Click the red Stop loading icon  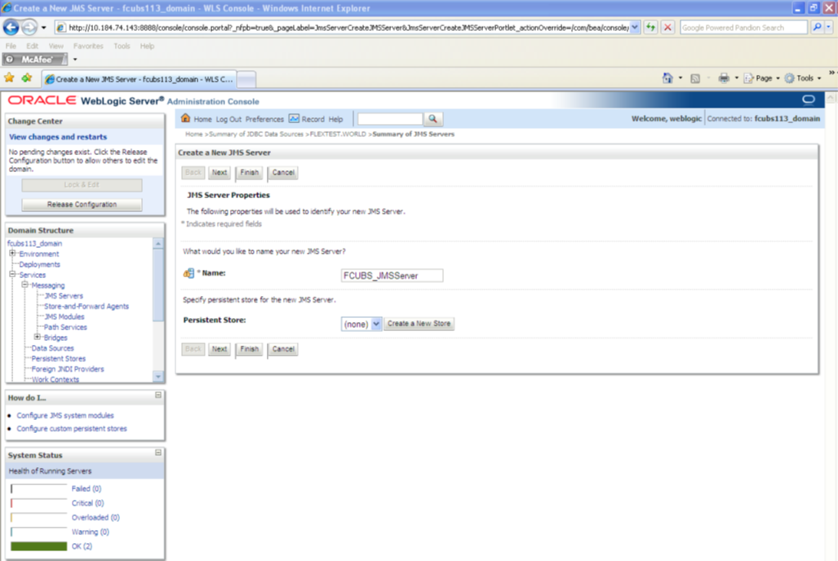[x=667, y=27]
